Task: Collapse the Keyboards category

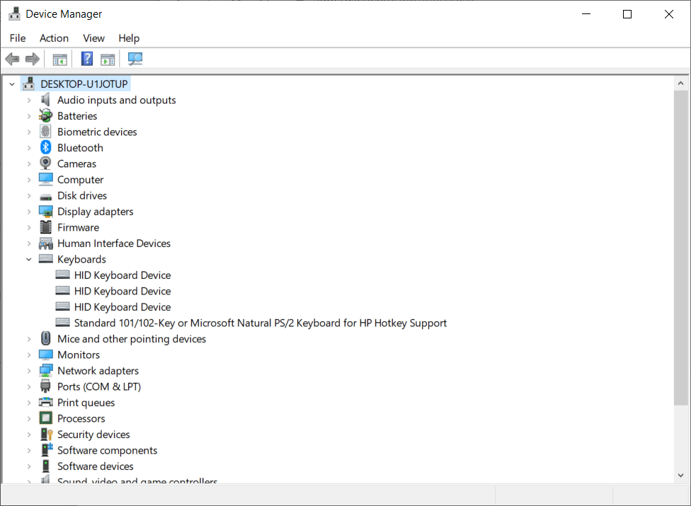Action: tap(28, 259)
